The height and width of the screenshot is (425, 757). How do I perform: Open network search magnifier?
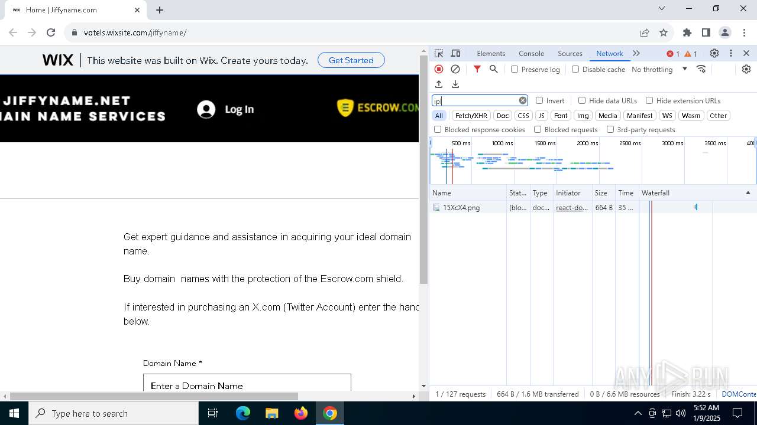(494, 69)
